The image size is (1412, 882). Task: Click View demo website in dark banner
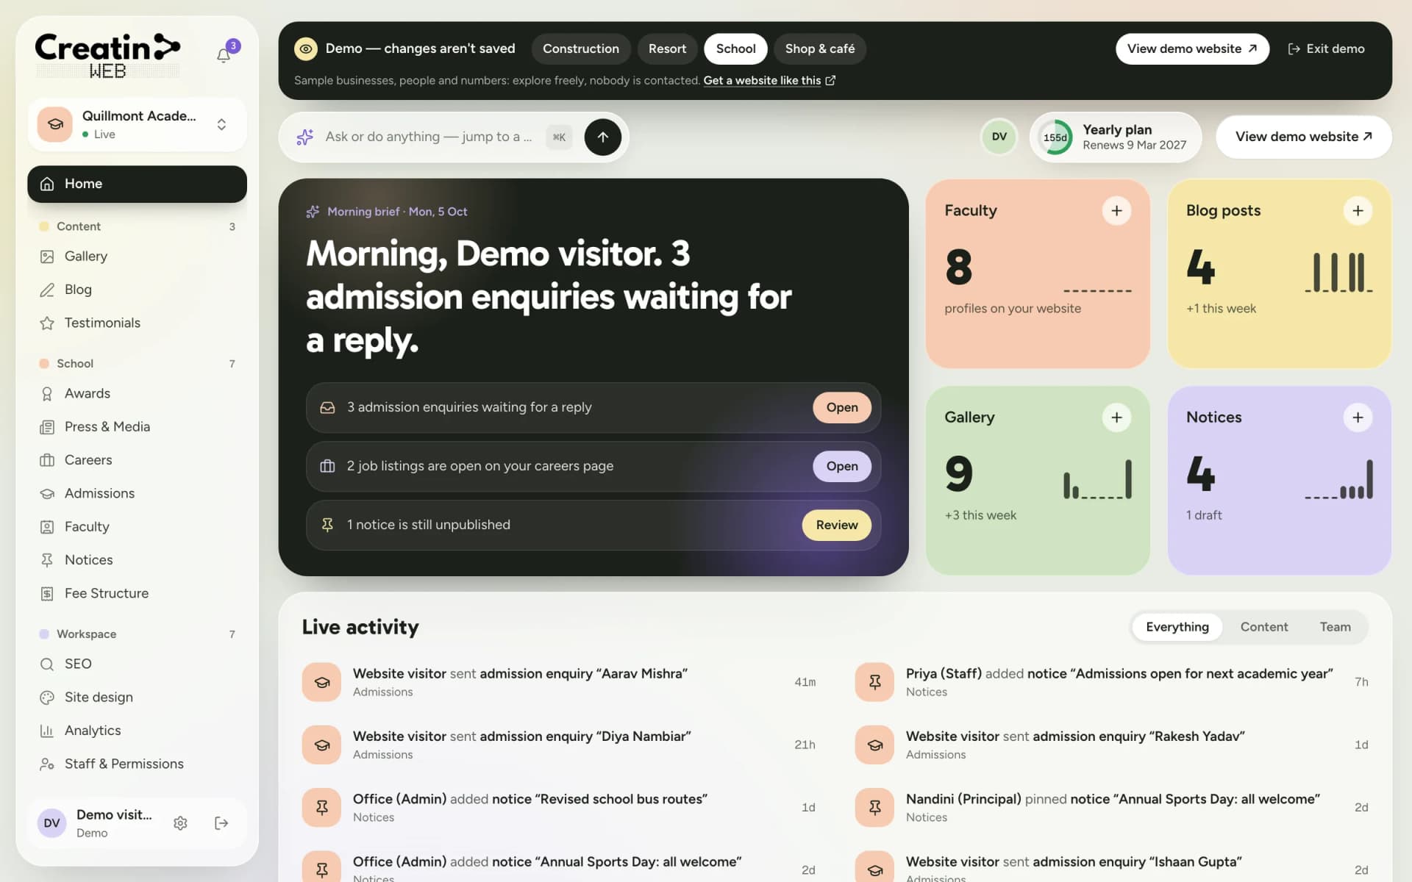(x=1192, y=49)
